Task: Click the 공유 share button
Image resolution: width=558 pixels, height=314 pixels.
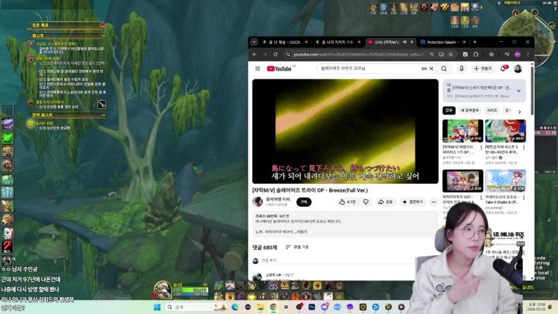Action: tap(385, 202)
